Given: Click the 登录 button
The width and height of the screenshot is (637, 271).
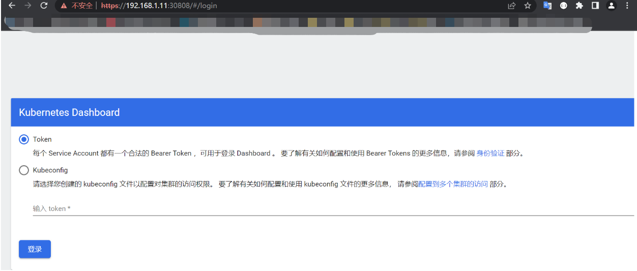Looking at the screenshot, I should click(35, 249).
